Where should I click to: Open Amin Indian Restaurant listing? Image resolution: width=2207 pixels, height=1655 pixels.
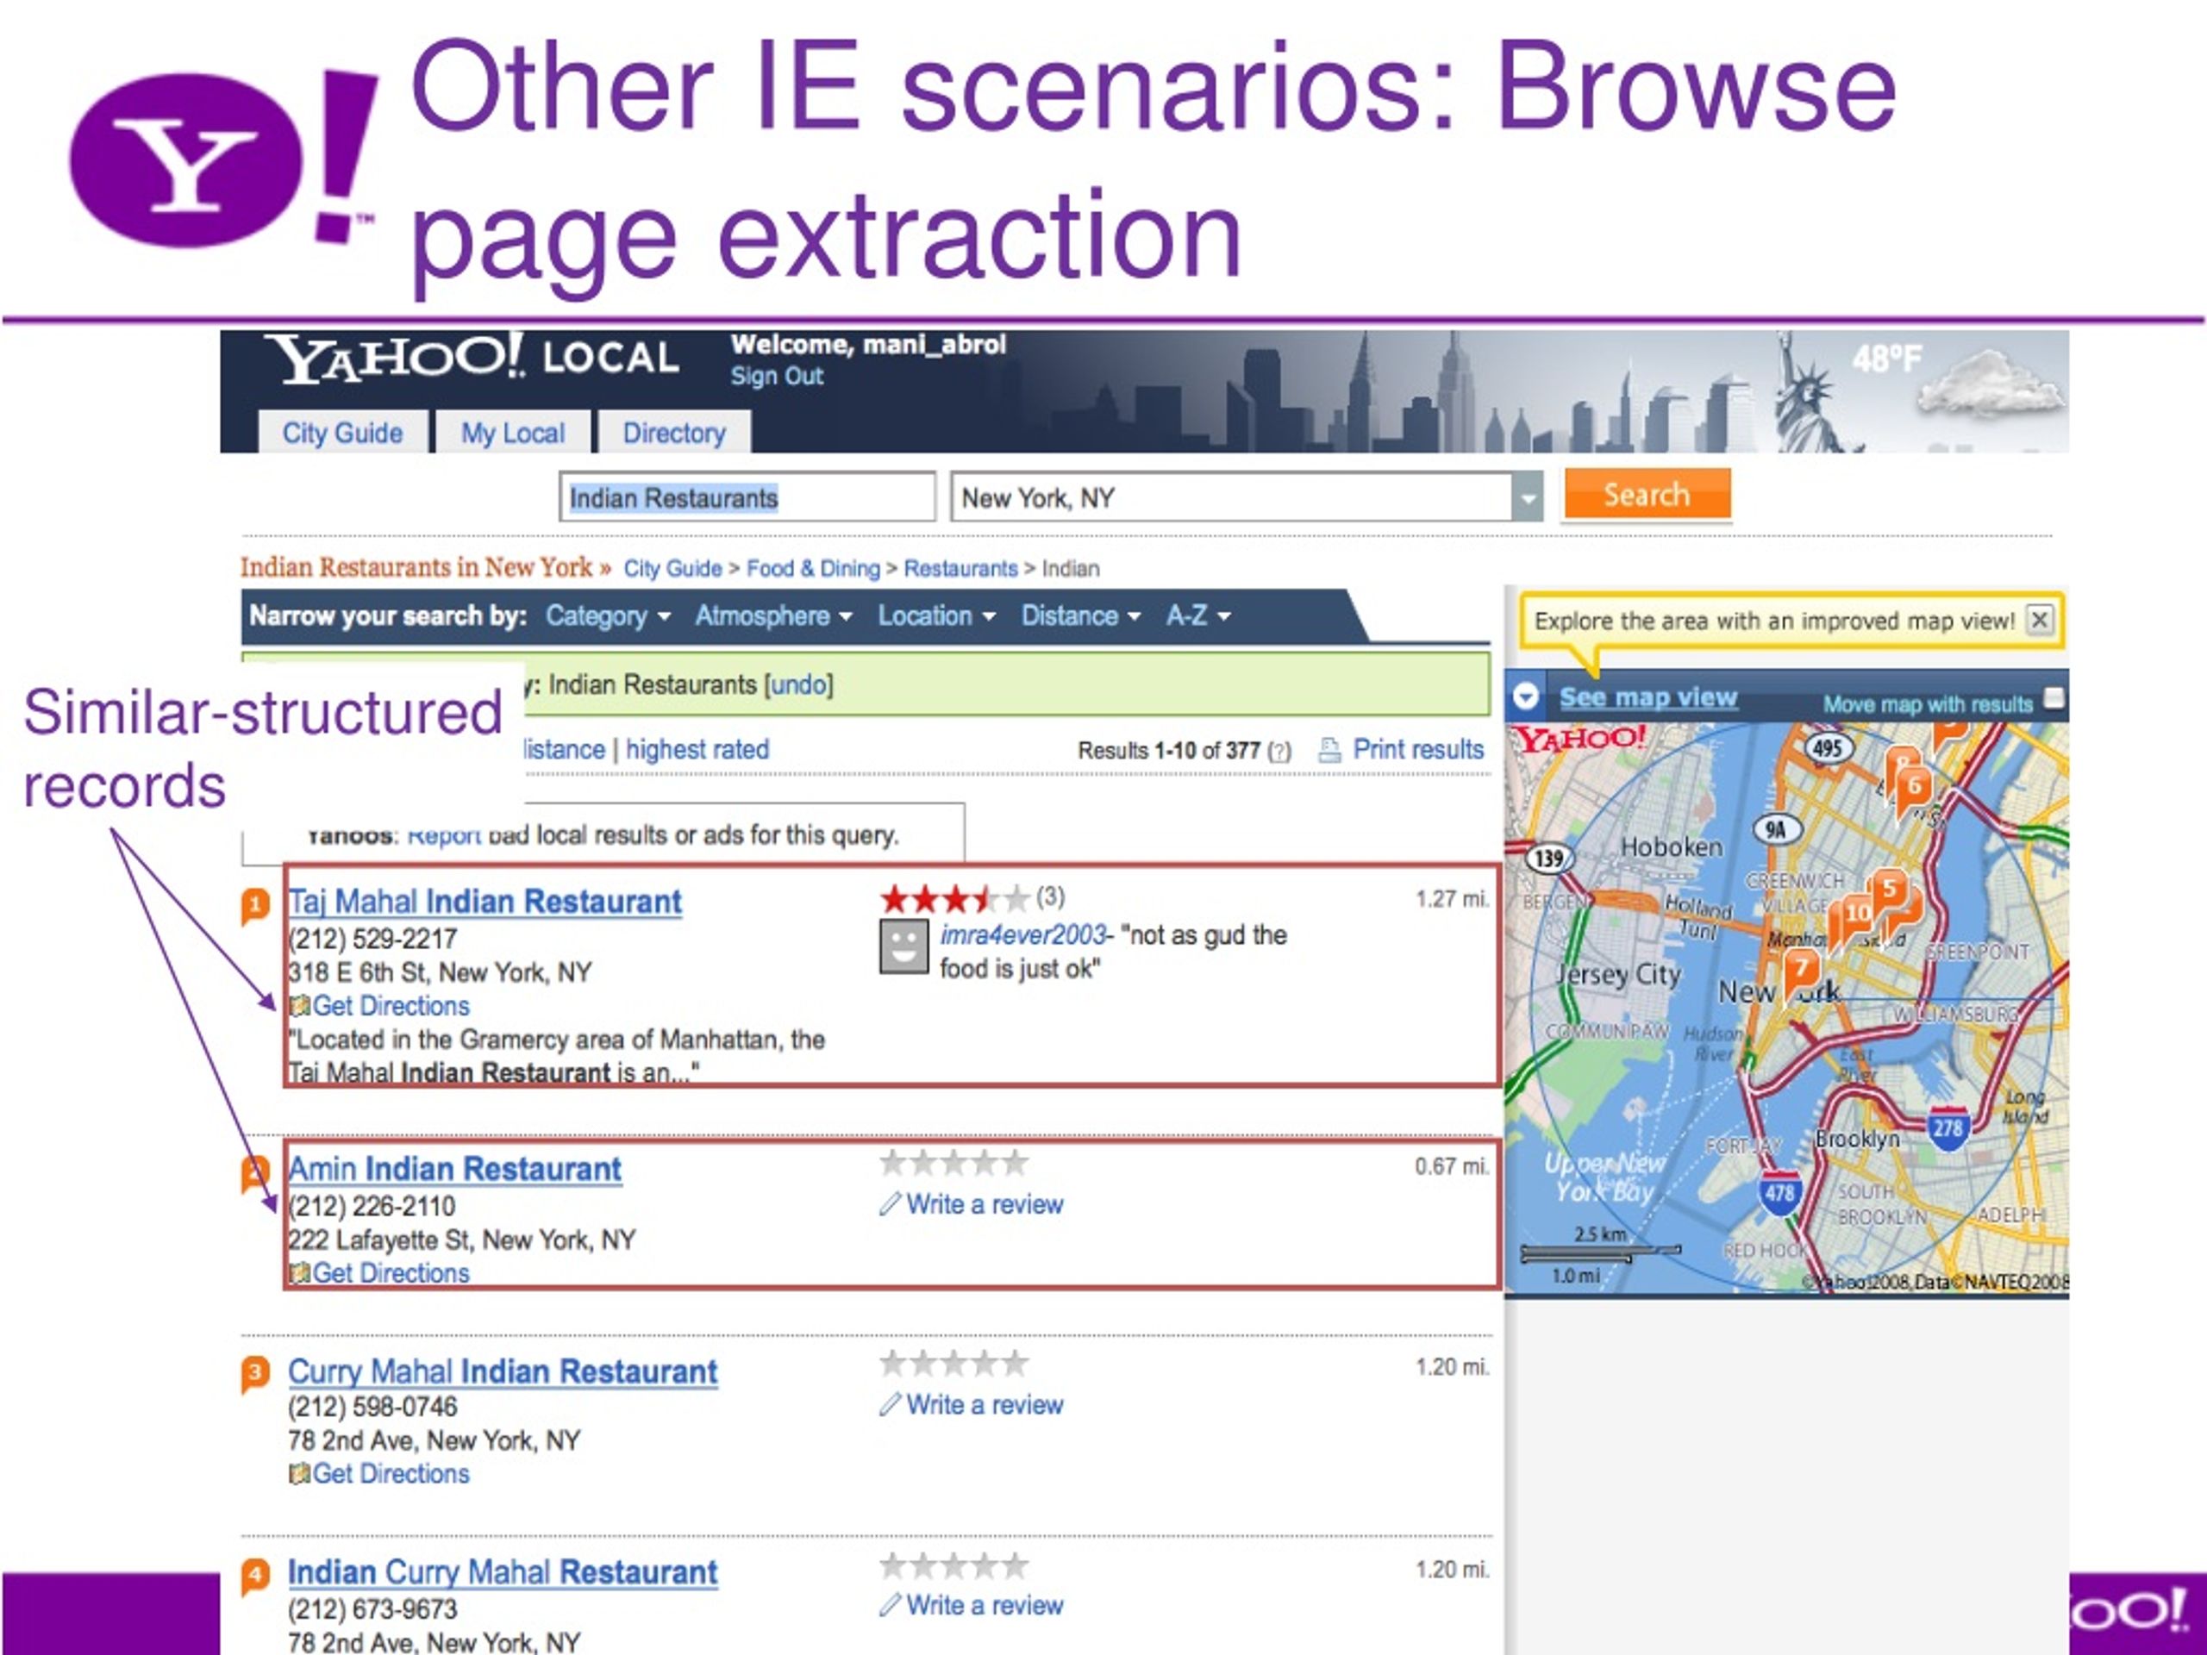pyautogui.click(x=455, y=1169)
